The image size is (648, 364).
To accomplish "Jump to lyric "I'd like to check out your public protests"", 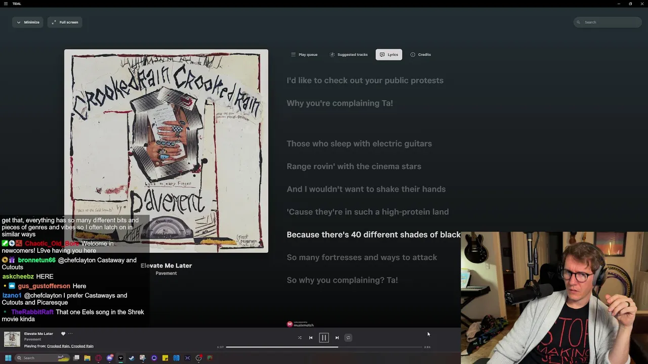I will coord(365,80).
